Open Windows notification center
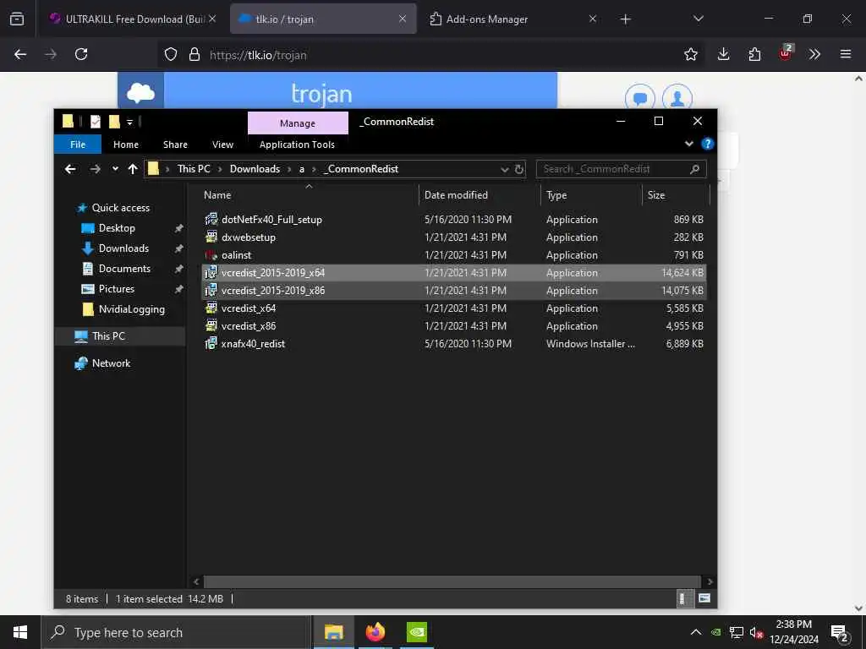 (840, 634)
